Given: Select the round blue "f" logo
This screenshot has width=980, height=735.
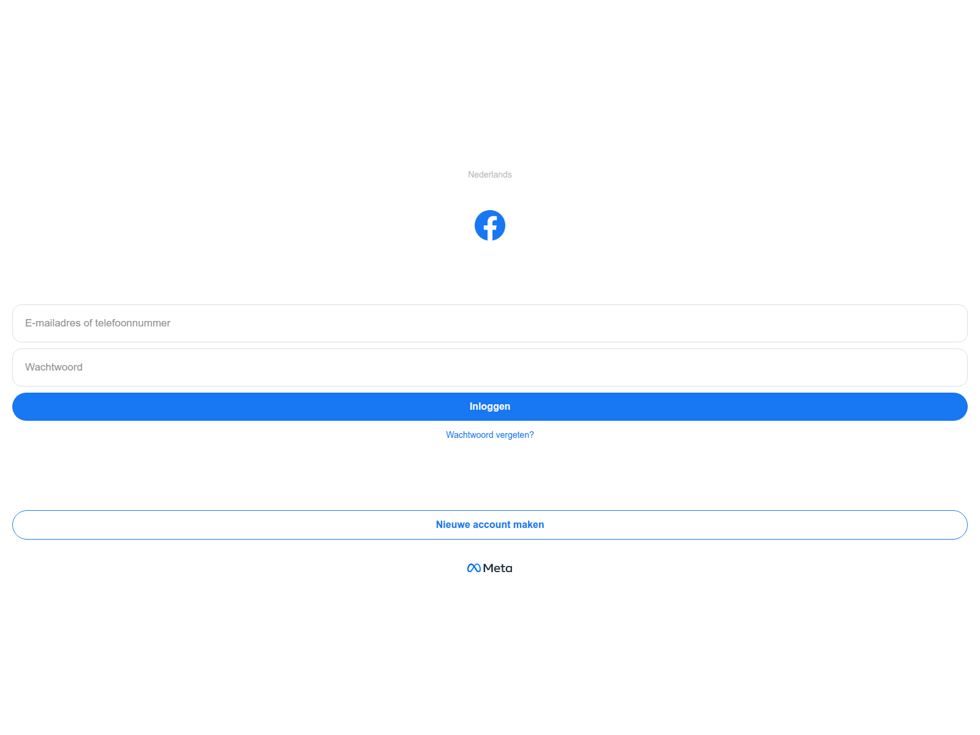Looking at the screenshot, I should coord(490,225).
